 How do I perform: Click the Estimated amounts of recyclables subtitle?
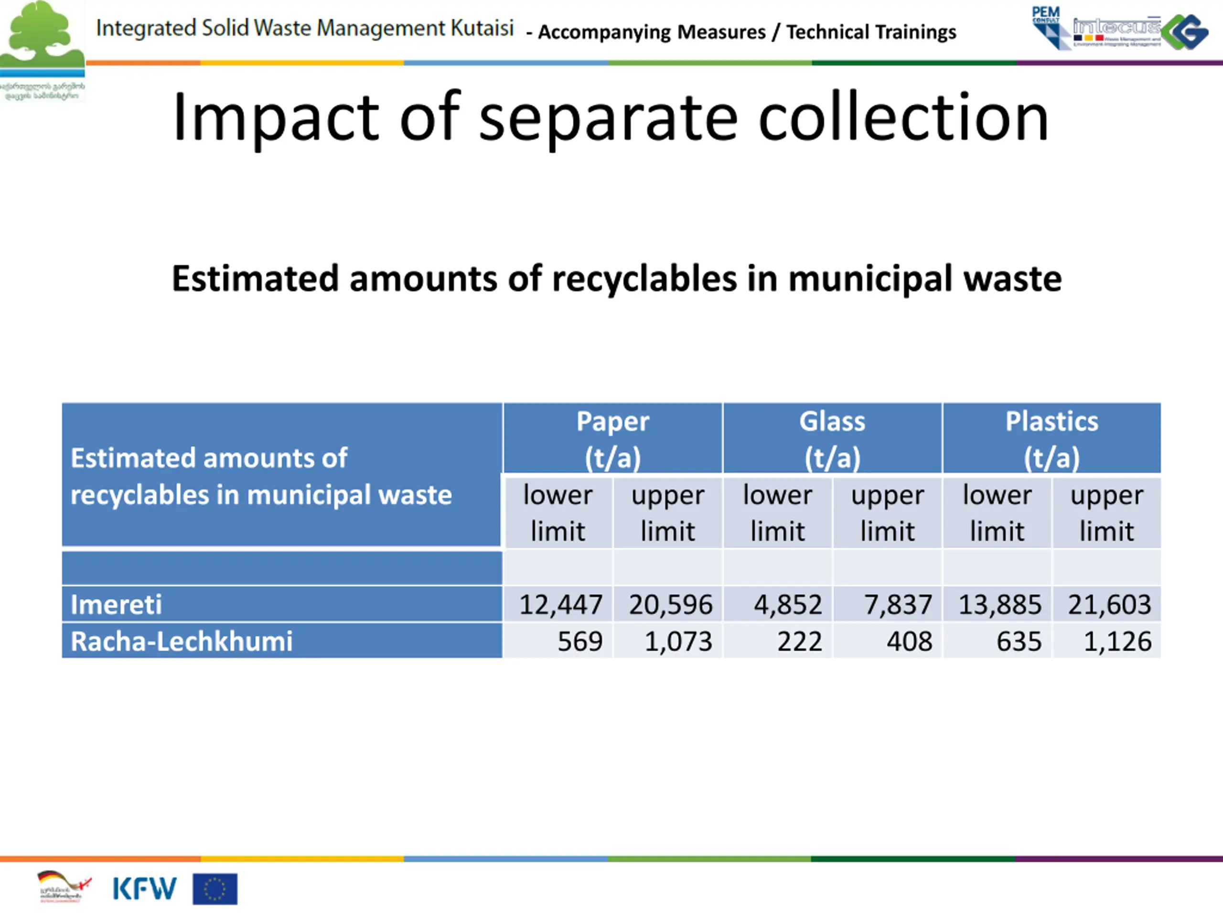coord(616,278)
